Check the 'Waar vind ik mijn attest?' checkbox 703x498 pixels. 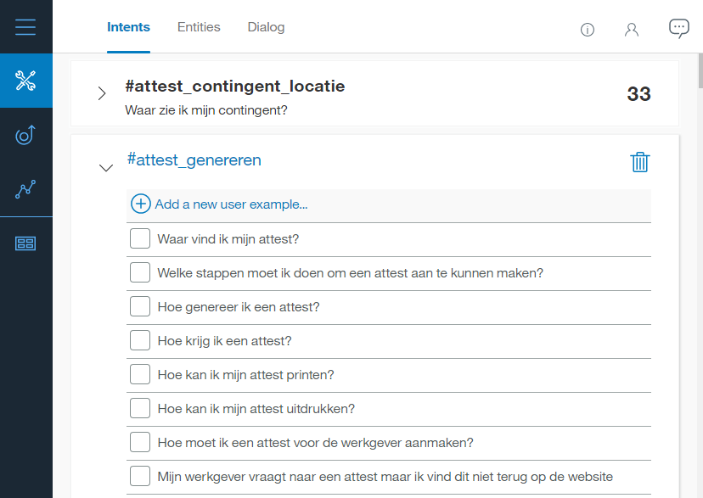[x=140, y=239]
